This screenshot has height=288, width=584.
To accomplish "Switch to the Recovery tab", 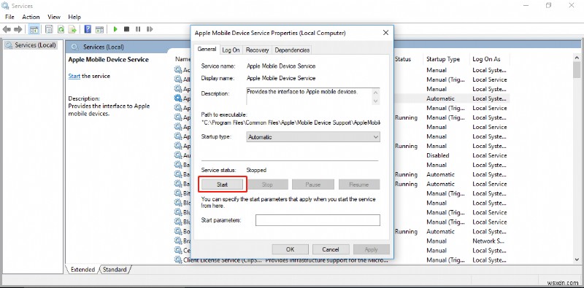I will point(258,50).
